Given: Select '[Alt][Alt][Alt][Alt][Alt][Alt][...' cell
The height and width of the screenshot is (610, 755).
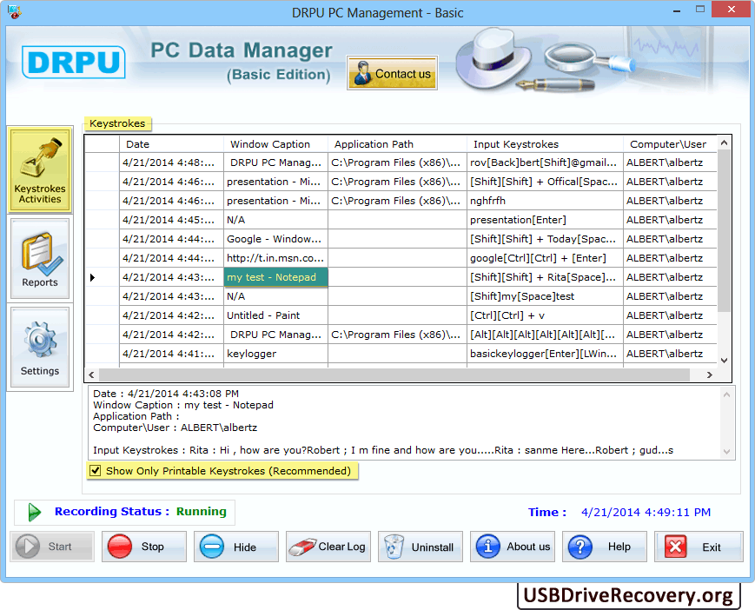Looking at the screenshot, I should [545, 335].
